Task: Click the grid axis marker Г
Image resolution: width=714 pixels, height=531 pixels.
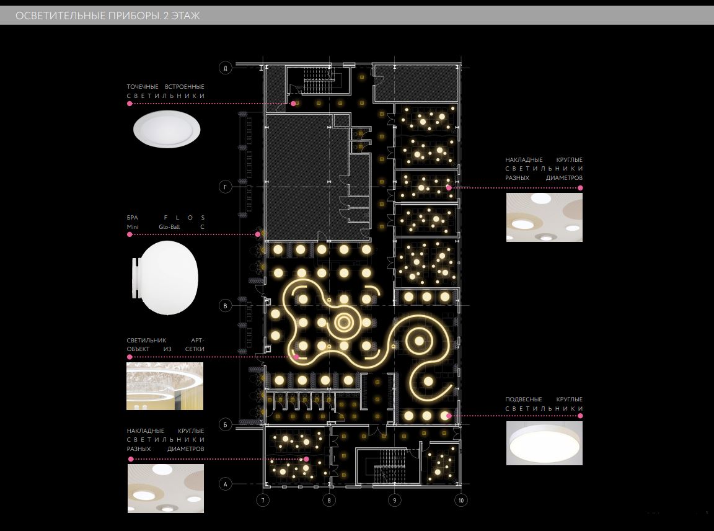Action: 226,187
